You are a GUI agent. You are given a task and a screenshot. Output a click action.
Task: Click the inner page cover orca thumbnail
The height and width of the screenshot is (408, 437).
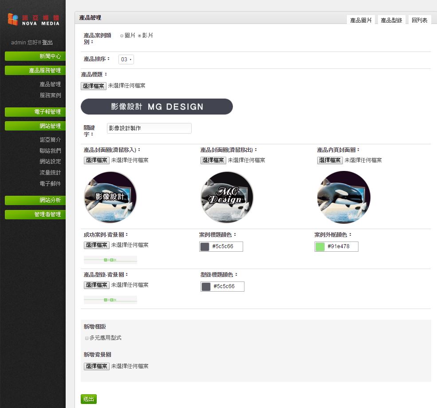pos(344,197)
